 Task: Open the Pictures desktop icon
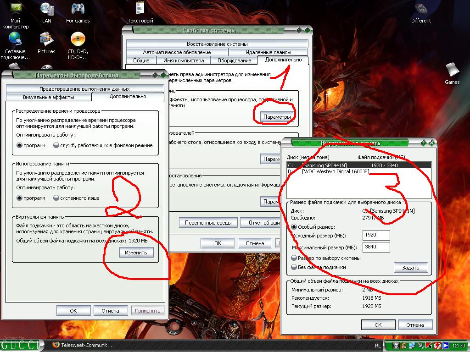click(x=46, y=40)
